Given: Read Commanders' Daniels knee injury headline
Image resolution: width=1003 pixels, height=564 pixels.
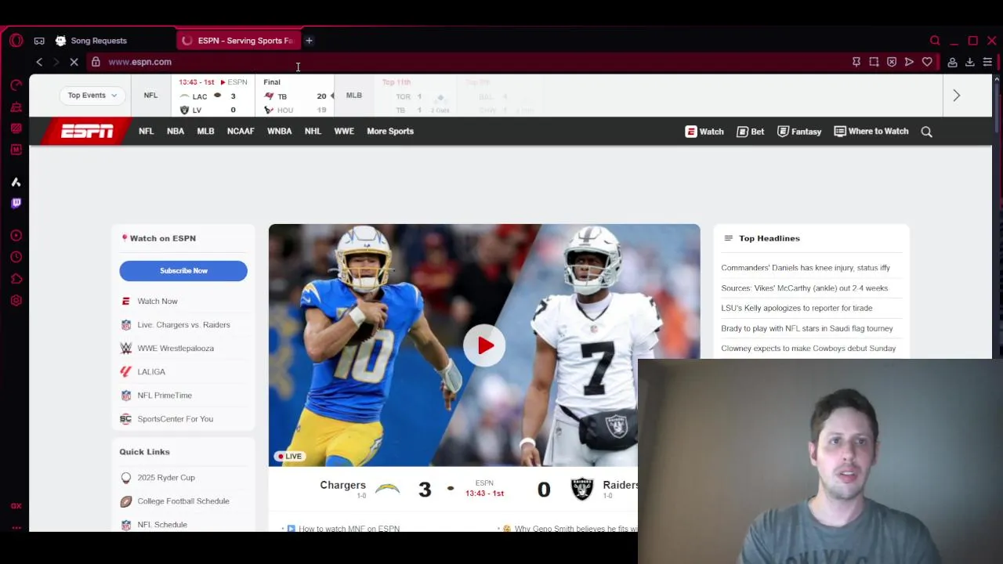Looking at the screenshot, I should point(806,268).
